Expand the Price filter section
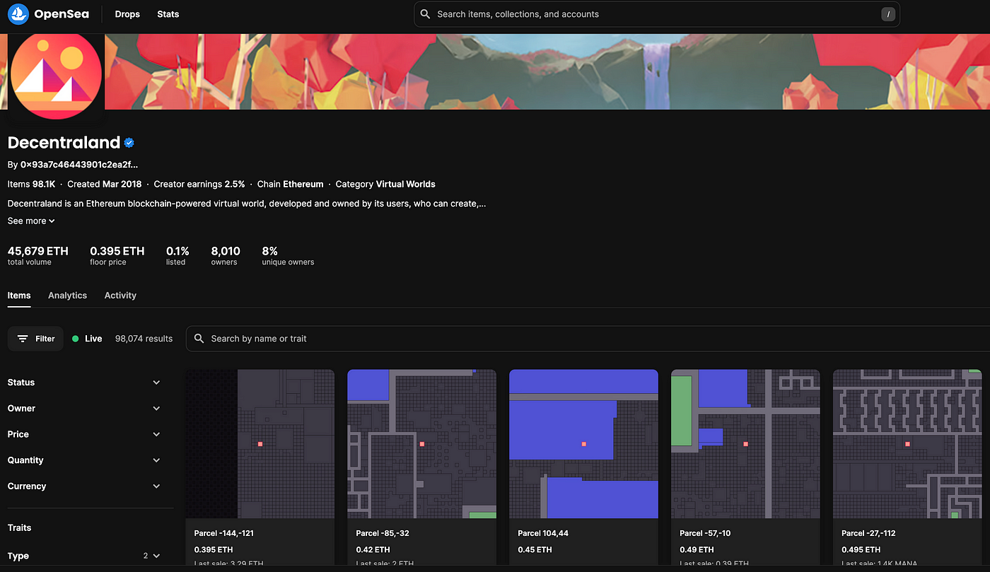The image size is (990, 572). coord(84,434)
